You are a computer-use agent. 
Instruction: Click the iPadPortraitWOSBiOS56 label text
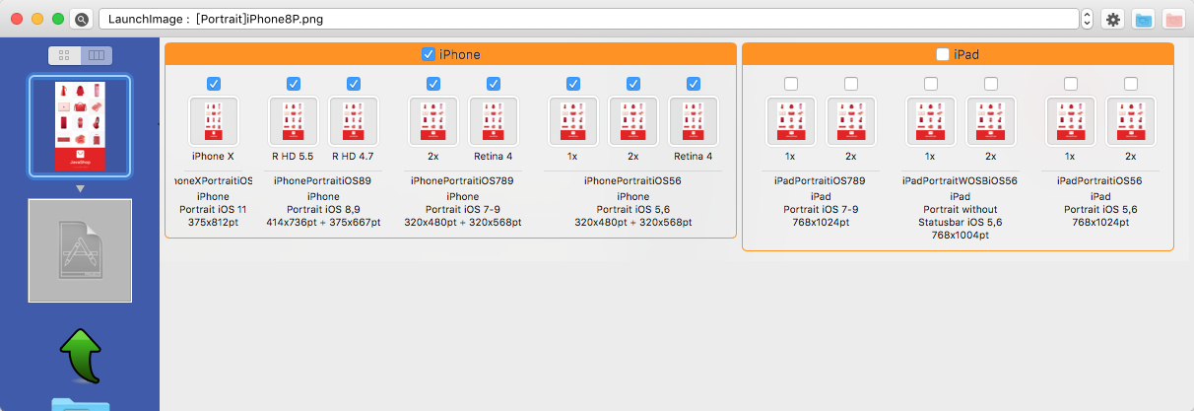[x=961, y=181]
